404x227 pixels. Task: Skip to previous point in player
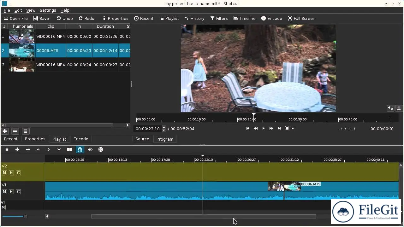pyautogui.click(x=248, y=128)
